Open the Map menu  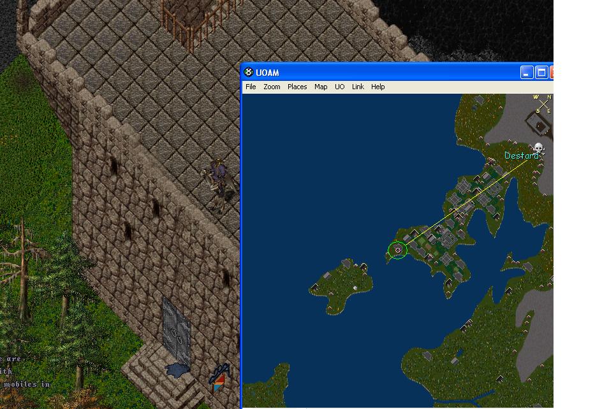pyautogui.click(x=321, y=87)
